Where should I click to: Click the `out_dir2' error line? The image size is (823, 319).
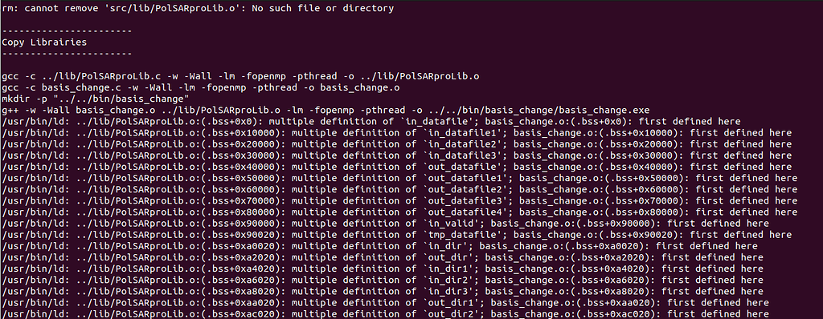coord(385,313)
